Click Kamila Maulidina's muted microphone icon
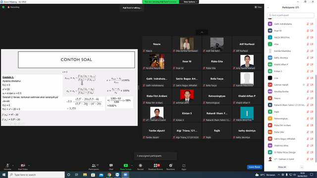The image size is (317, 178). [x=308, y=51]
